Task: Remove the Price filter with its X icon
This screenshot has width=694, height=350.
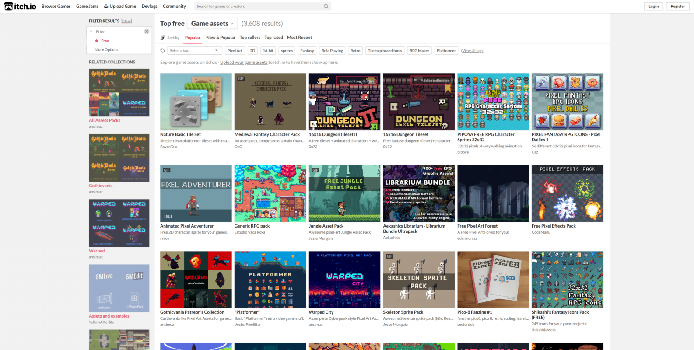Action: [x=147, y=31]
